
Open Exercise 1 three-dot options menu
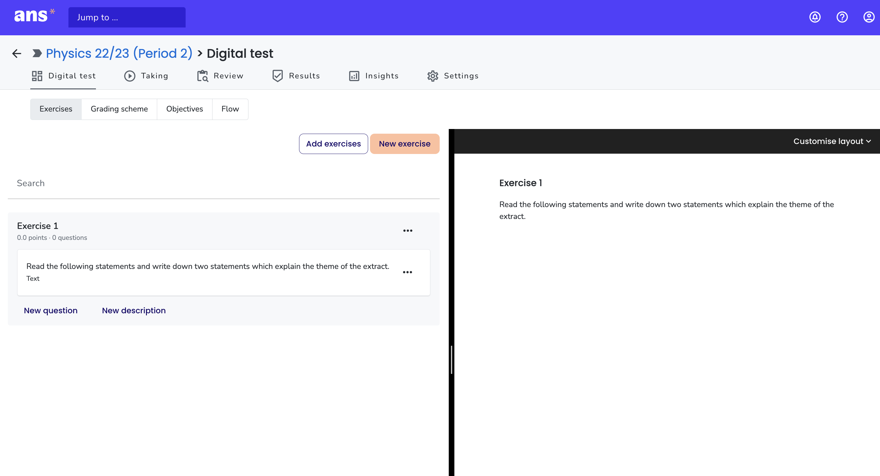click(x=407, y=231)
